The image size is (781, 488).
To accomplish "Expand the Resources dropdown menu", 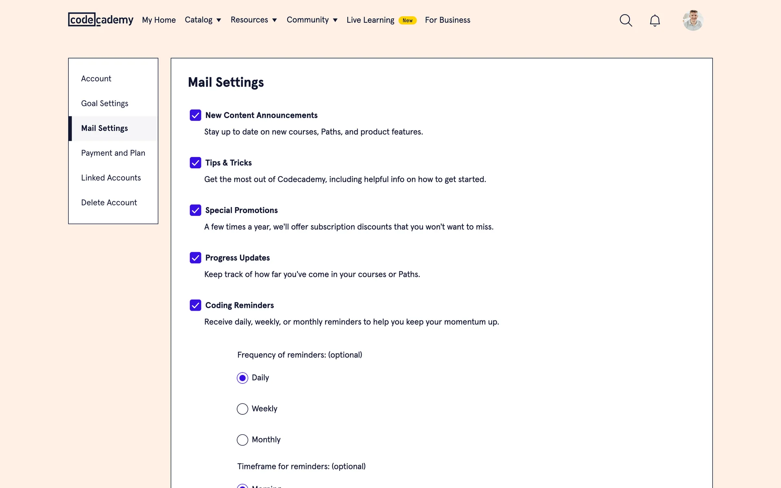I will 253,20.
